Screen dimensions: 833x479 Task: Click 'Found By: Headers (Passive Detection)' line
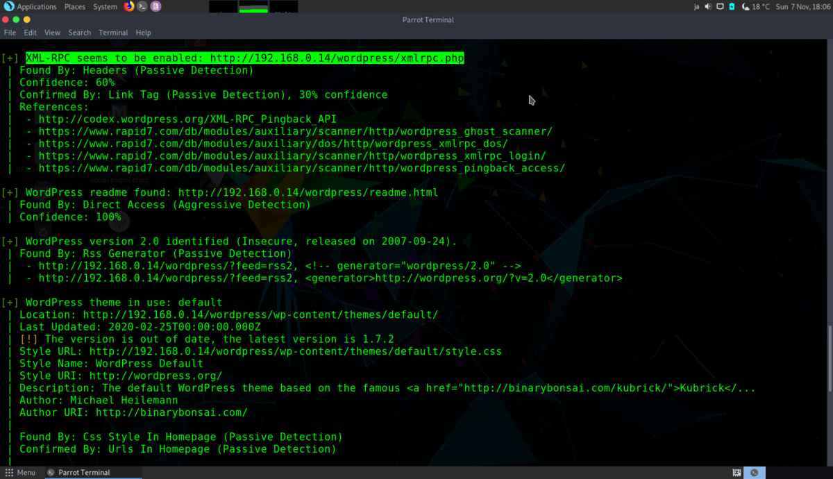coord(137,70)
